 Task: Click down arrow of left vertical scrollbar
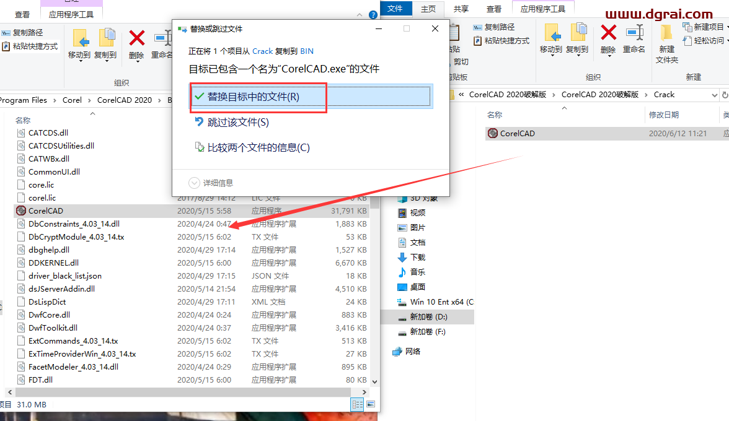[374, 382]
